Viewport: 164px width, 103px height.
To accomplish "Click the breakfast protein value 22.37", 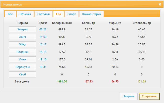I will point(89,29).
